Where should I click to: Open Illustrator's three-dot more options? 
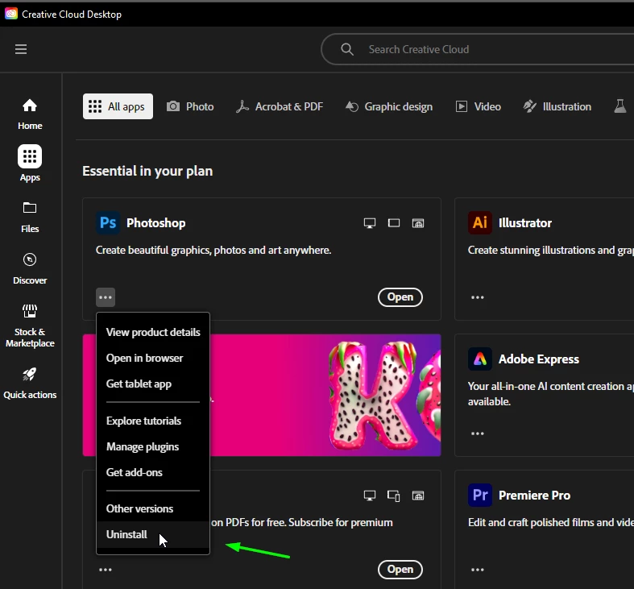[x=478, y=297]
